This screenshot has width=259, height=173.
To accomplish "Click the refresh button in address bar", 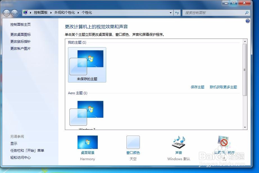I will coord(177,13).
